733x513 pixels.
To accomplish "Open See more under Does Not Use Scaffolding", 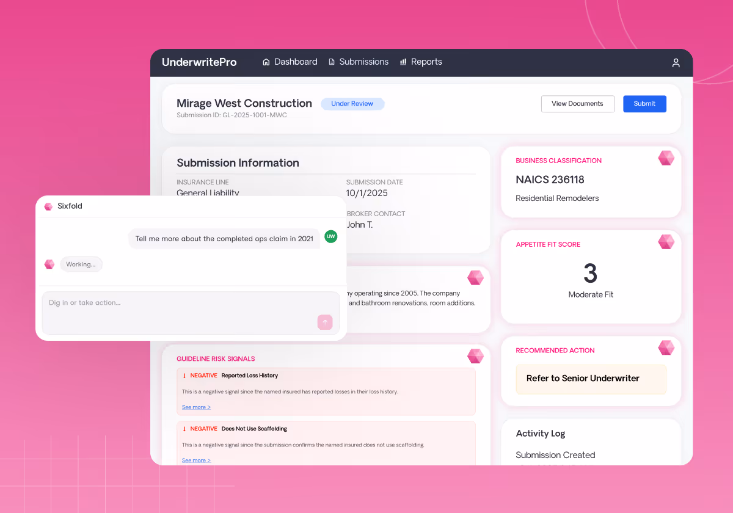I will (x=196, y=460).
